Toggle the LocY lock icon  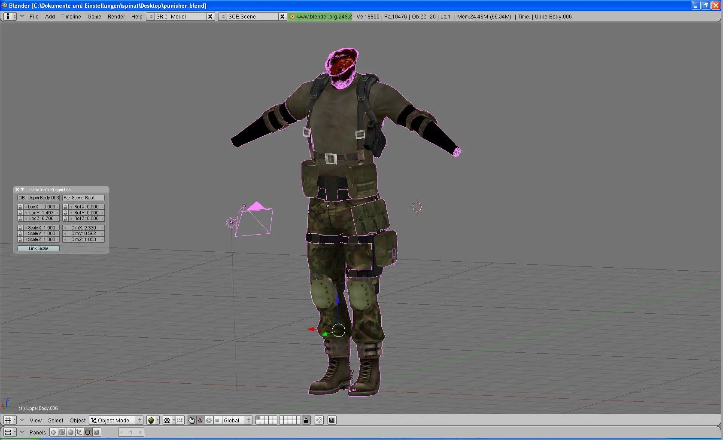(x=20, y=213)
